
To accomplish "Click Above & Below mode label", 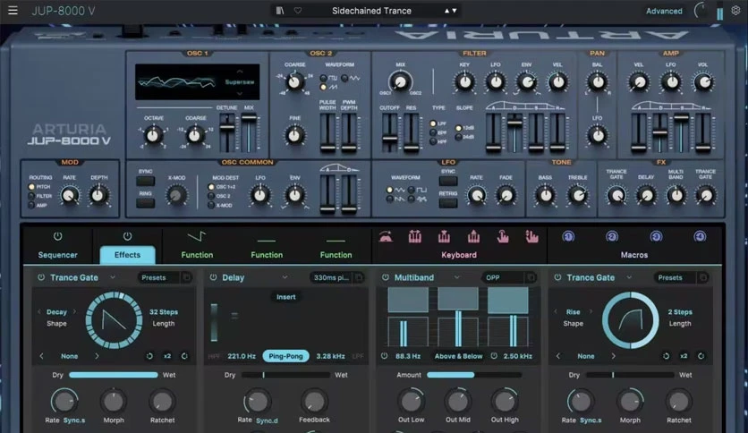I will (x=458, y=356).
